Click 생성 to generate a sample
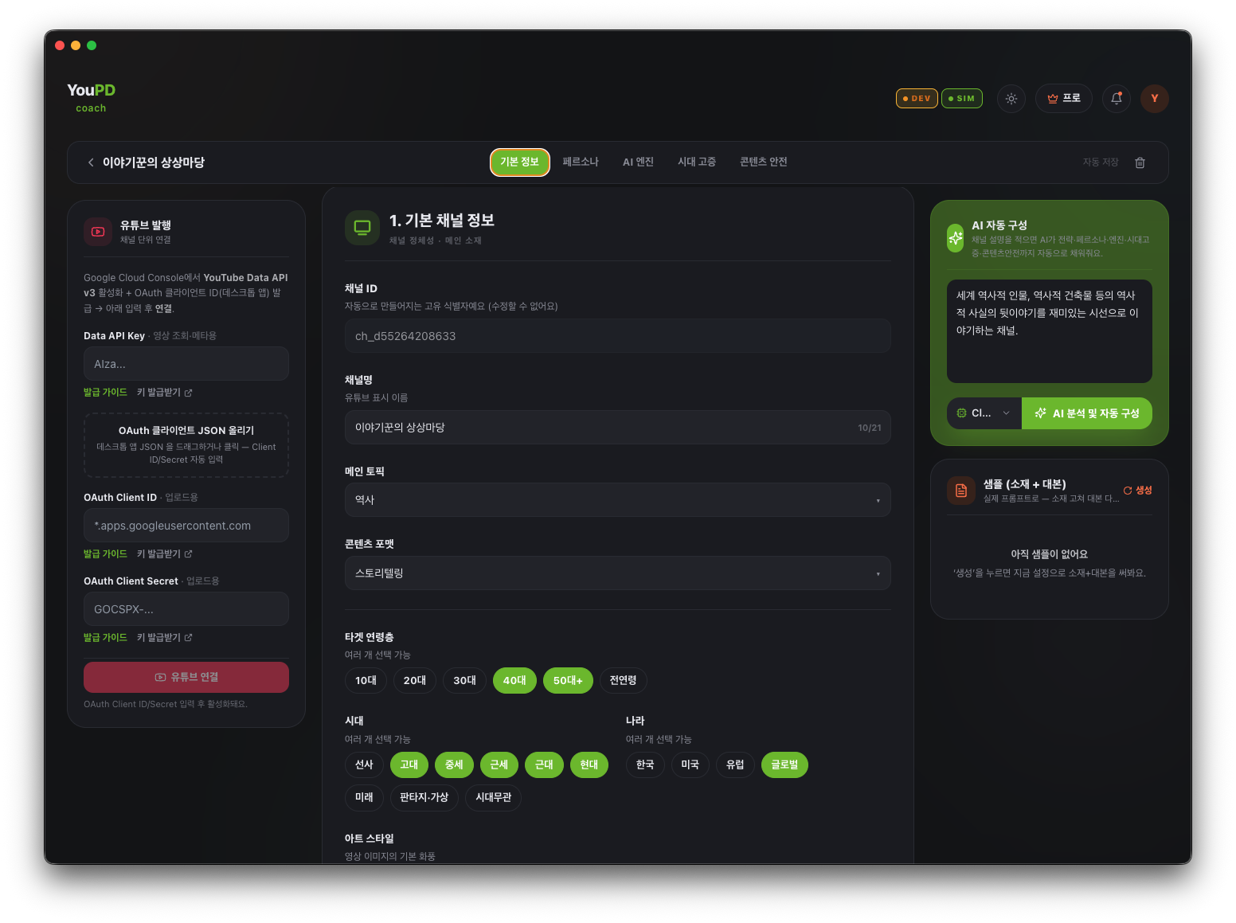Screen dimensions: 1236x923 tap(1137, 491)
